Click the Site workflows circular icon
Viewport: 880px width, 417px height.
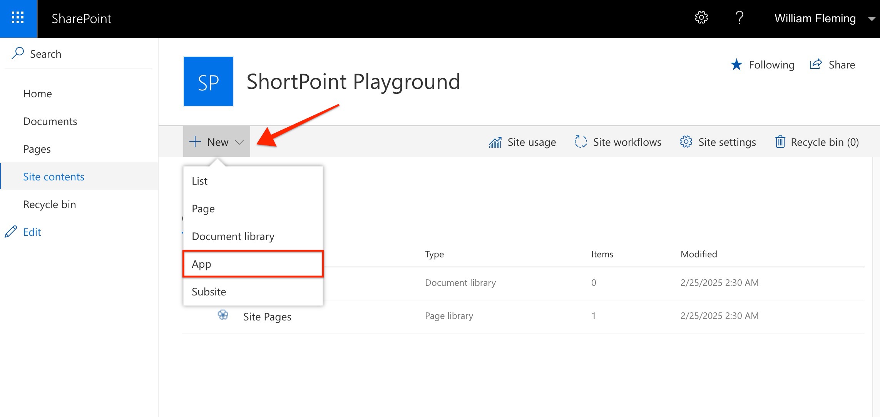pos(581,142)
